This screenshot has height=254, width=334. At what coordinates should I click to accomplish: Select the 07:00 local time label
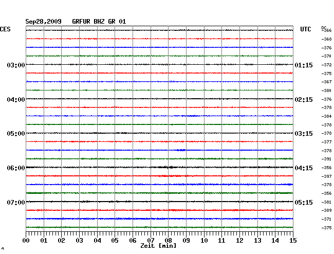click(16, 202)
